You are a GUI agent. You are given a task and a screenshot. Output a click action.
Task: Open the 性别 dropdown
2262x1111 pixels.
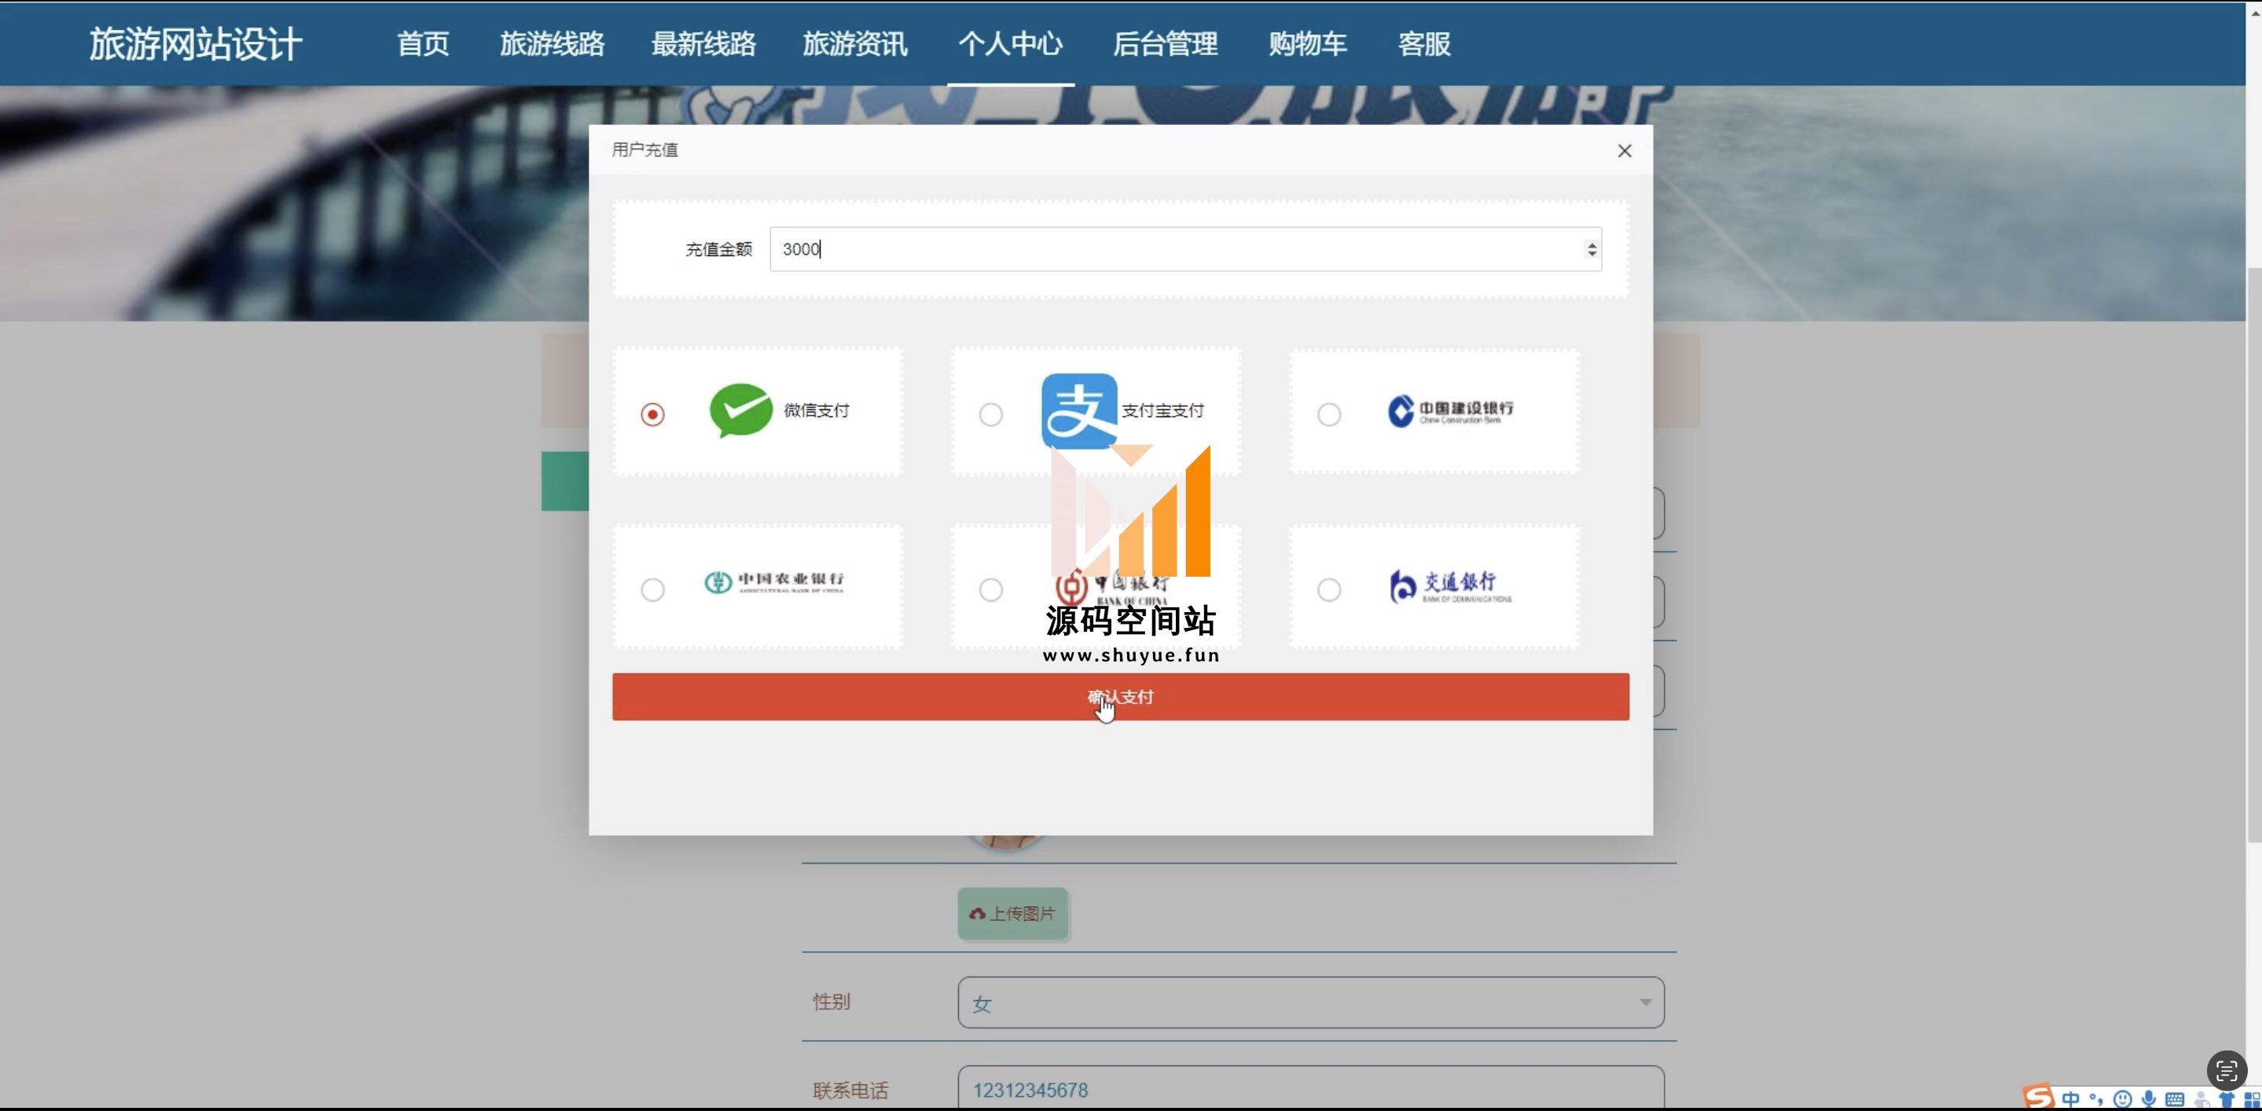coord(1311,1003)
